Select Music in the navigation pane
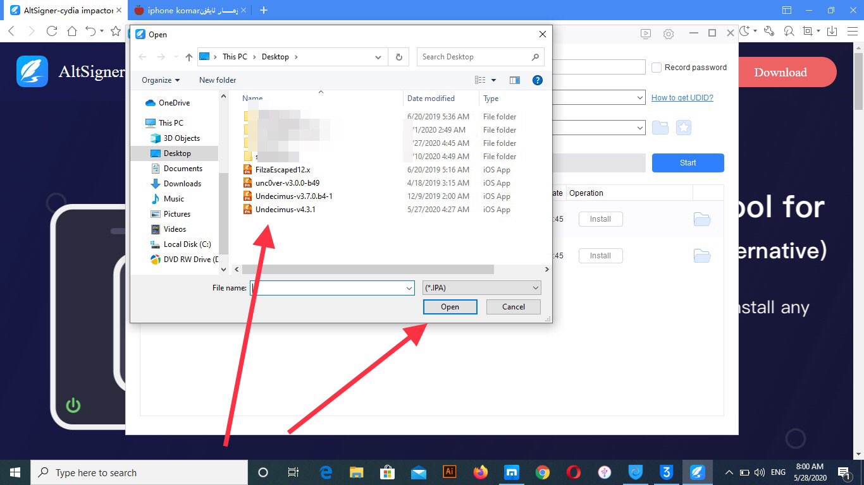Image resolution: width=864 pixels, height=485 pixels. [x=168, y=199]
